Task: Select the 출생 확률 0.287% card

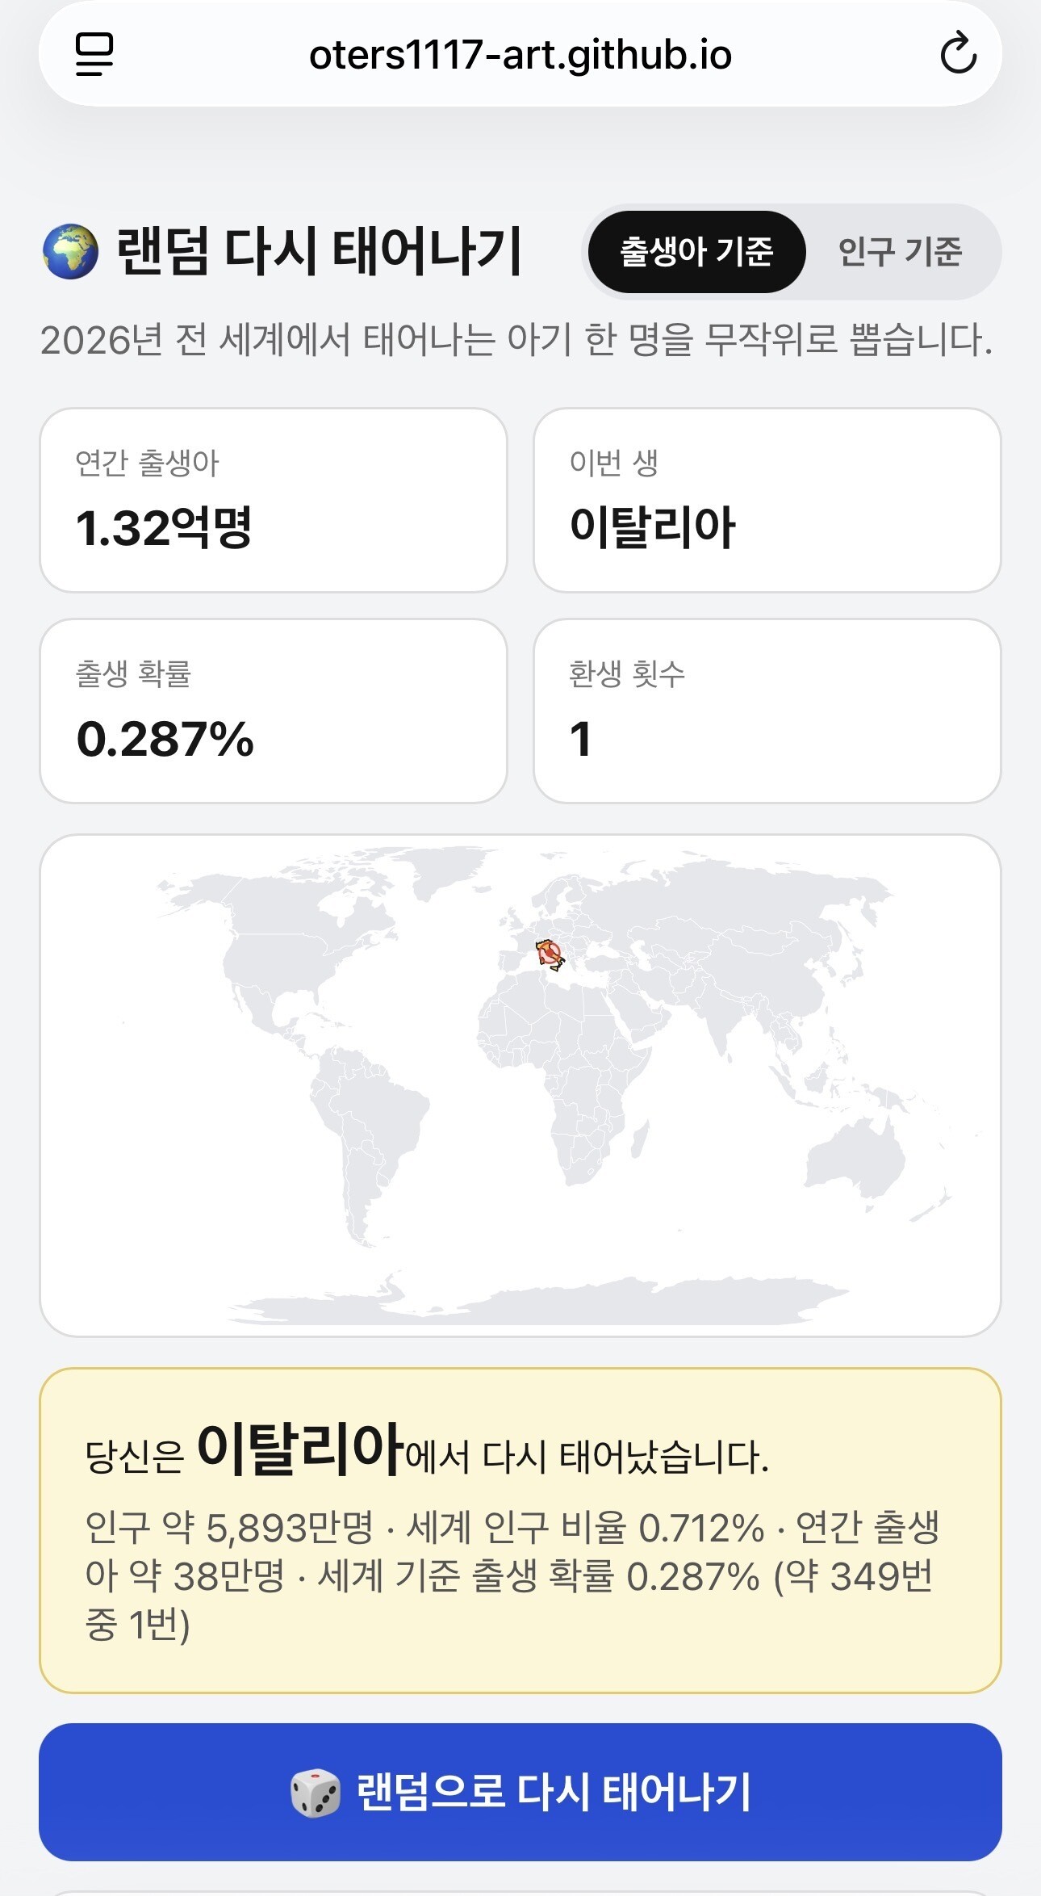Action: 274,711
